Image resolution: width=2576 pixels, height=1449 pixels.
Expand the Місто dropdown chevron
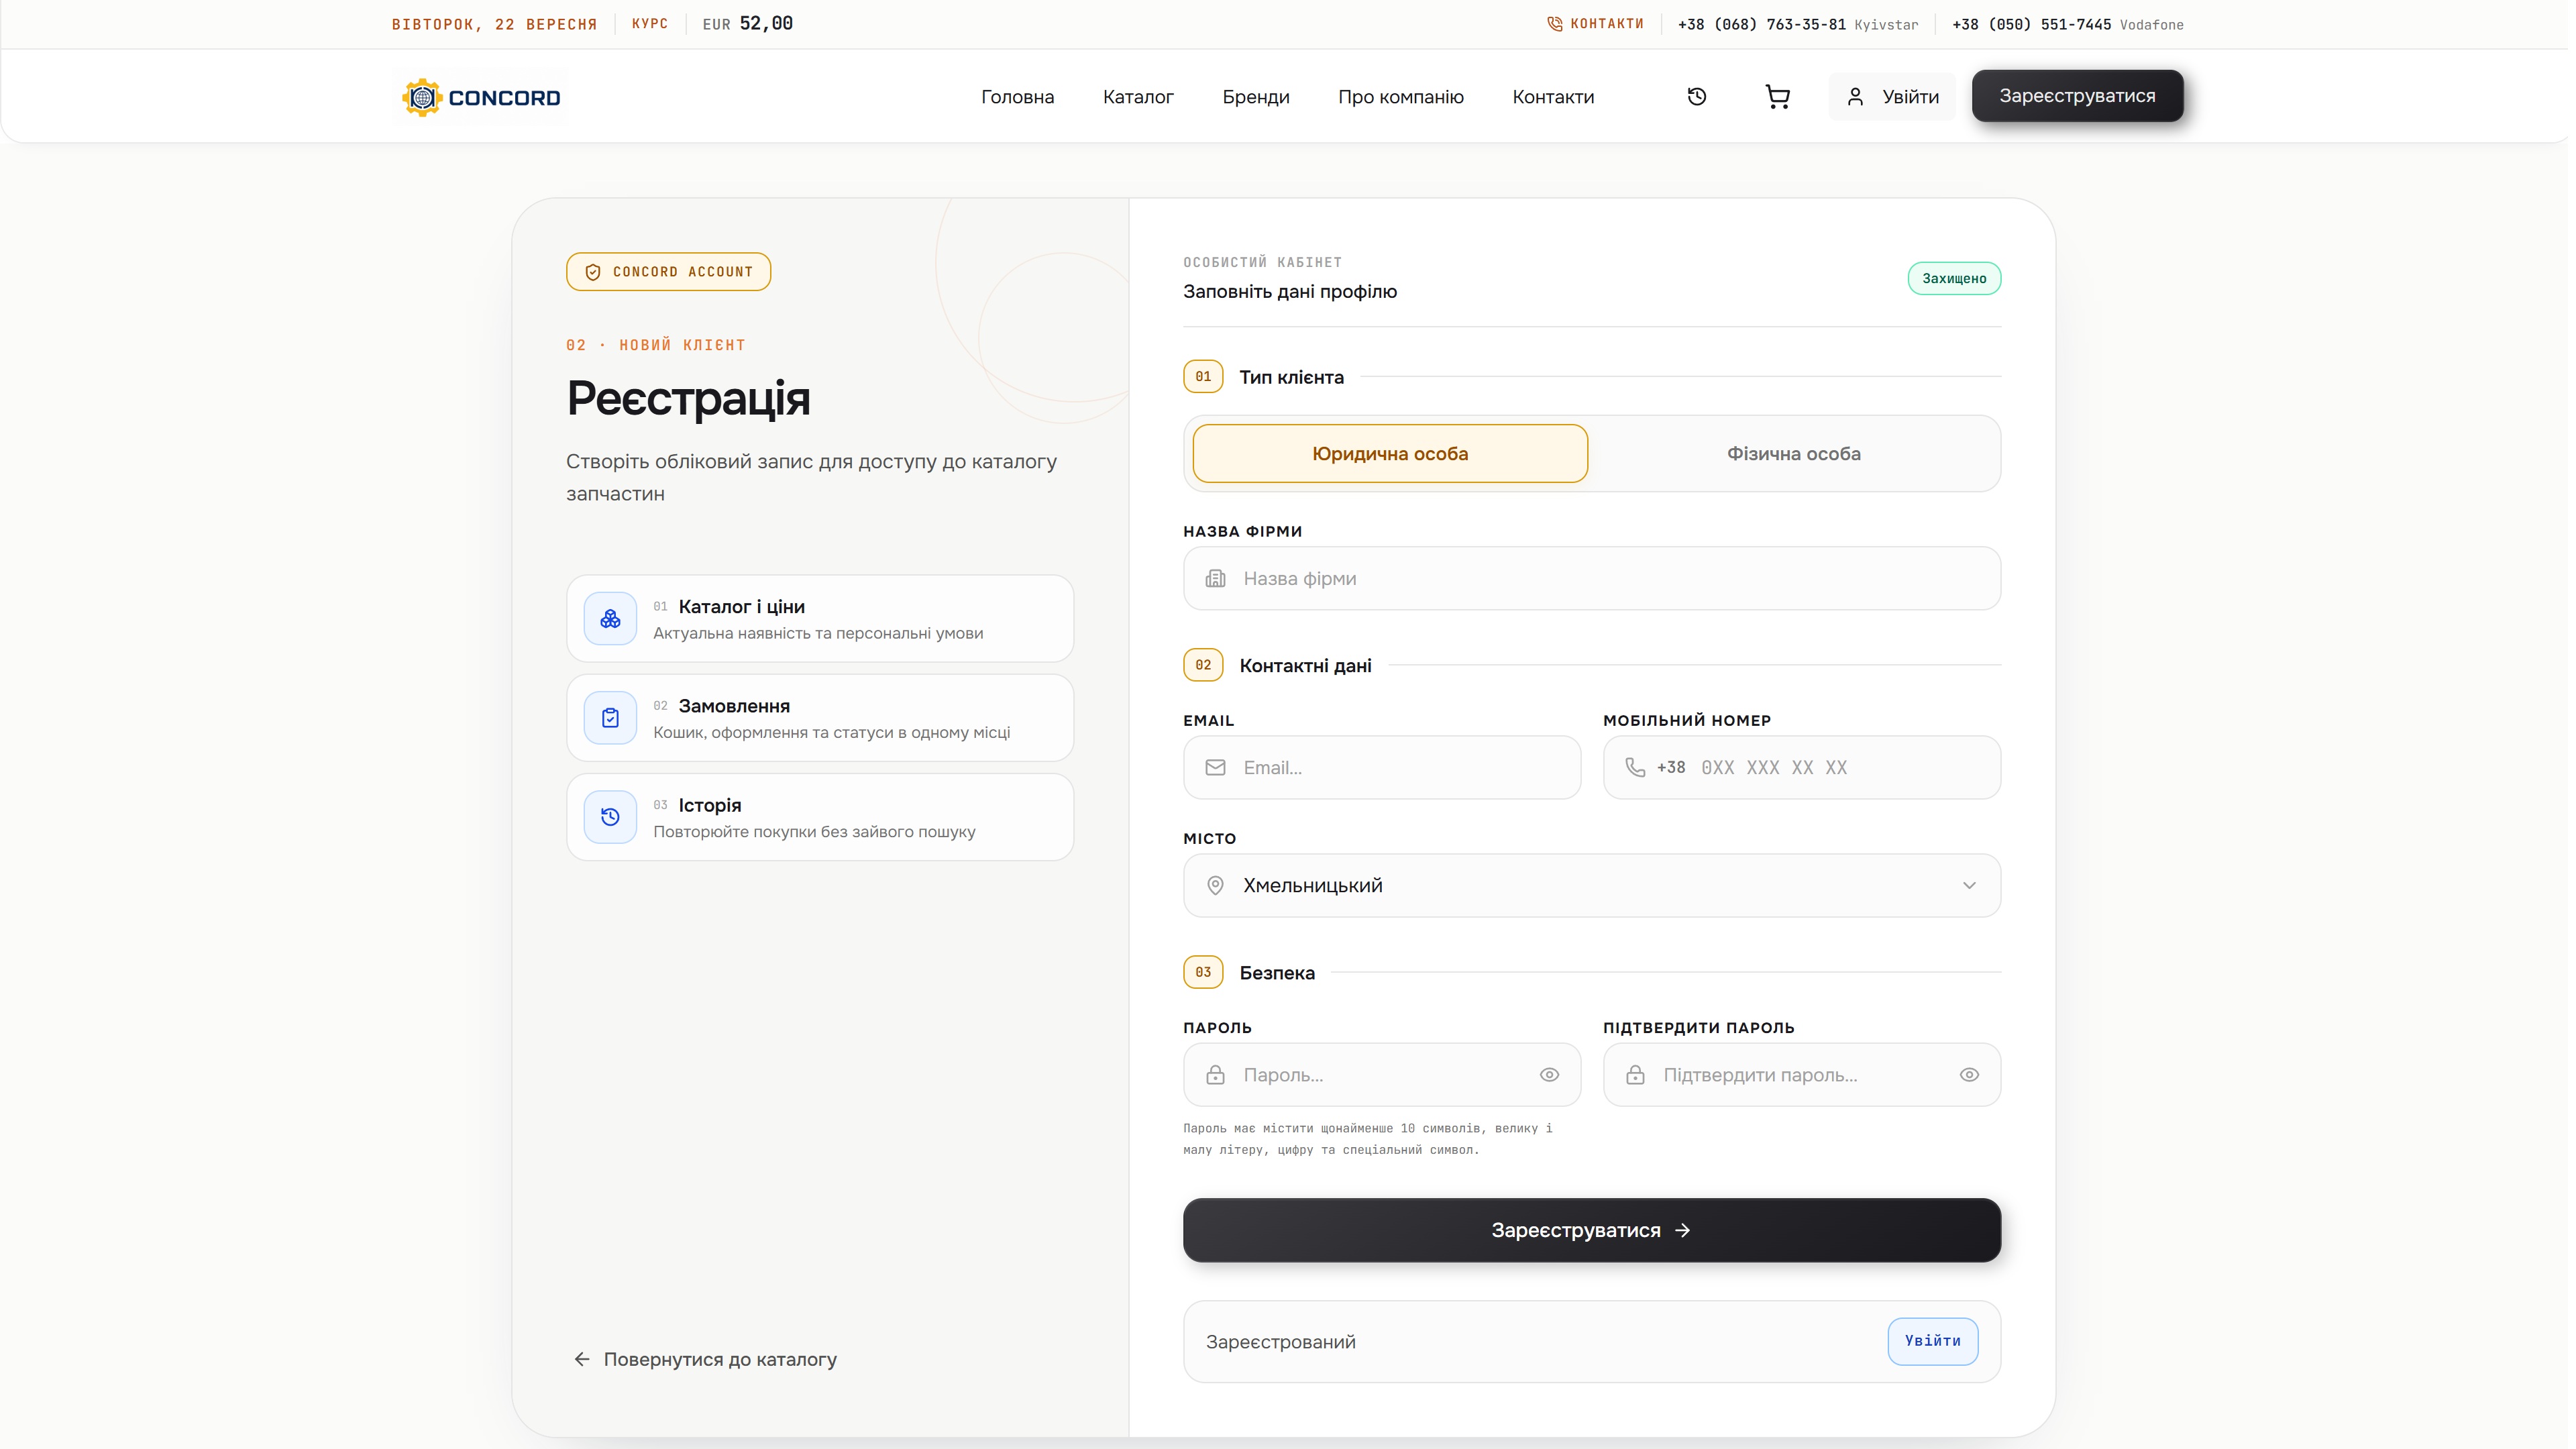click(x=1969, y=885)
